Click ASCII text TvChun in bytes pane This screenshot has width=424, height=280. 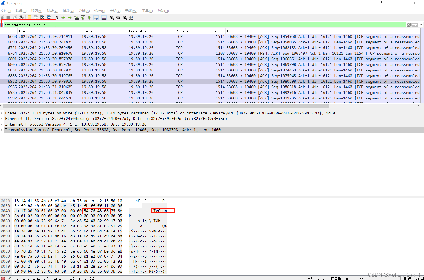(x=160, y=211)
